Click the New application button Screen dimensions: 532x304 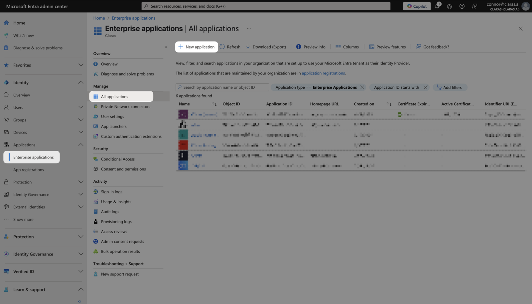point(197,47)
